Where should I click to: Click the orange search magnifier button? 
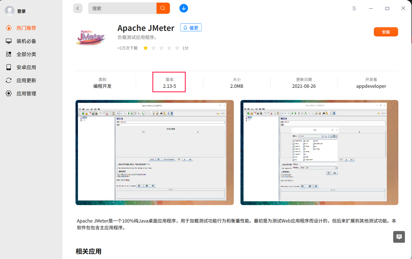pos(163,8)
